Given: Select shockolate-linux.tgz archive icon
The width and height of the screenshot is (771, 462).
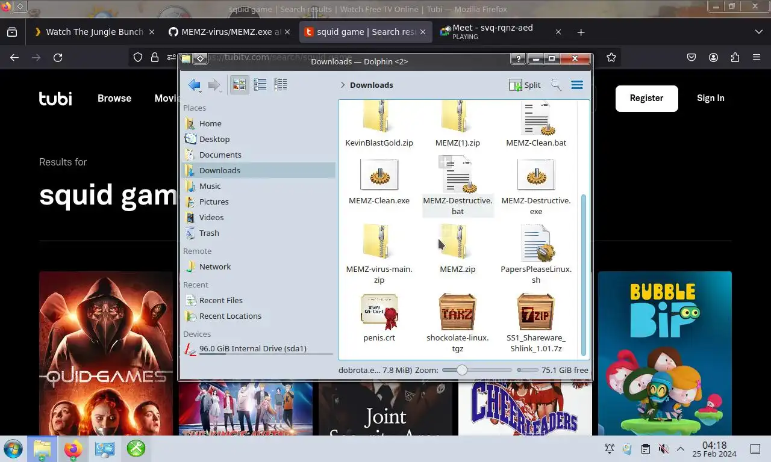Looking at the screenshot, I should coord(458,312).
